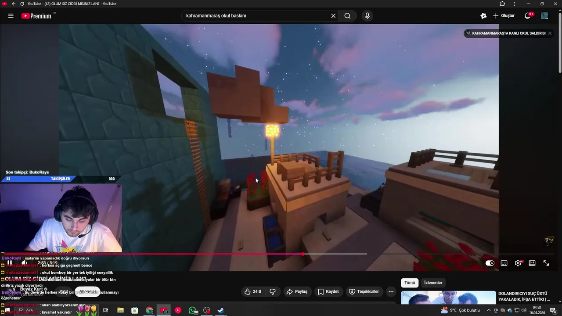Open volume control in system tray
Image resolution: width=562 pixels, height=316 pixels.
tap(523, 310)
